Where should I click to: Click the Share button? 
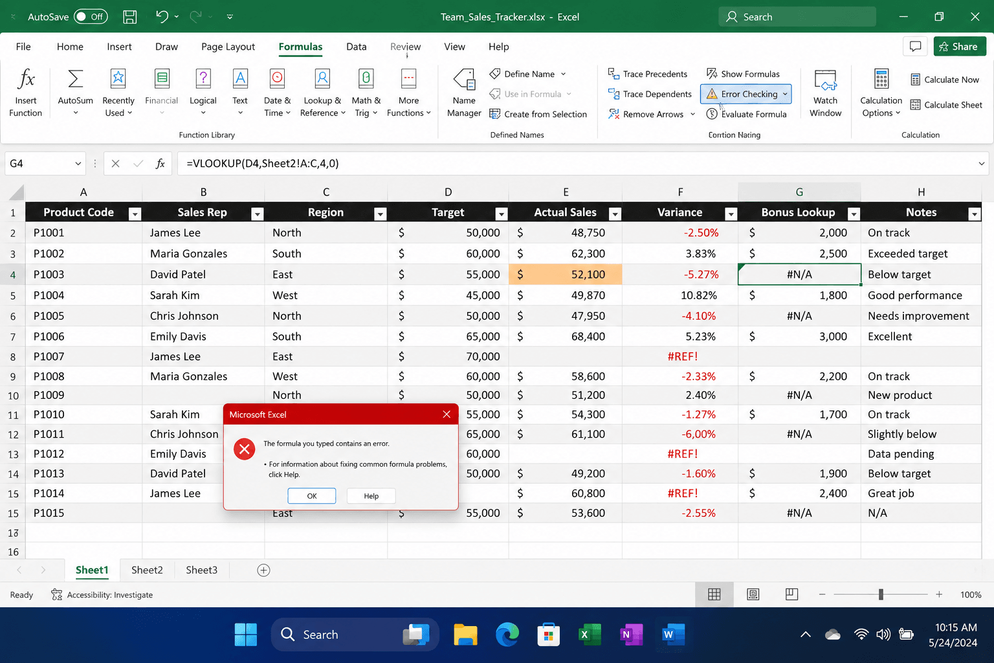click(960, 47)
